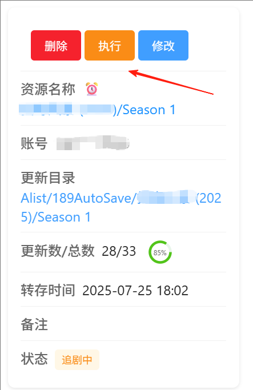This screenshot has height=390, width=253.
Task: Click the 备注 field label
Action: click(34, 324)
